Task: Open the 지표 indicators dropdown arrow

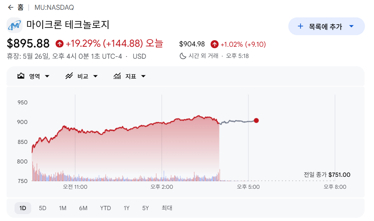Action: [x=143, y=76]
